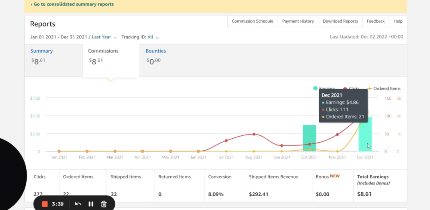Image resolution: width=430 pixels, height=210 pixels.
Task: Restart recording with the undo arrow icon
Action: click(x=78, y=204)
